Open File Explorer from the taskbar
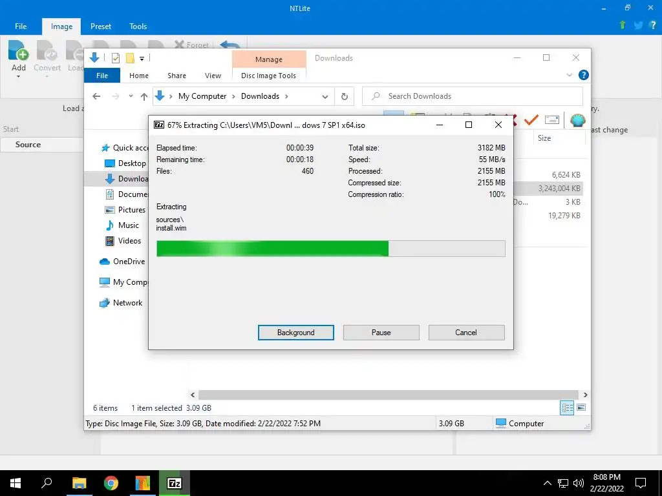662x496 pixels. pos(79,483)
